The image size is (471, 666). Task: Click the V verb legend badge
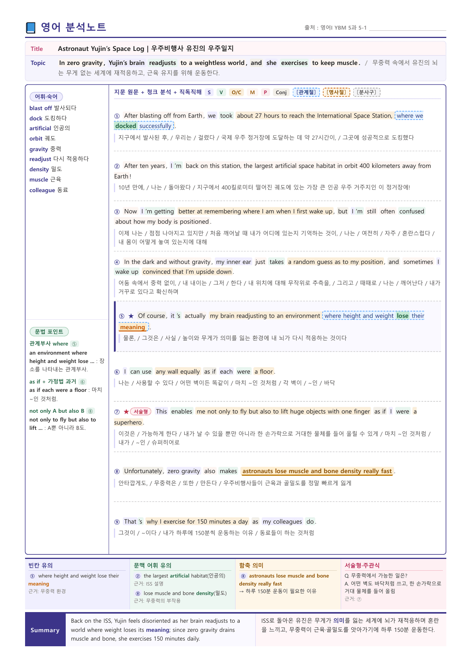coord(221,92)
